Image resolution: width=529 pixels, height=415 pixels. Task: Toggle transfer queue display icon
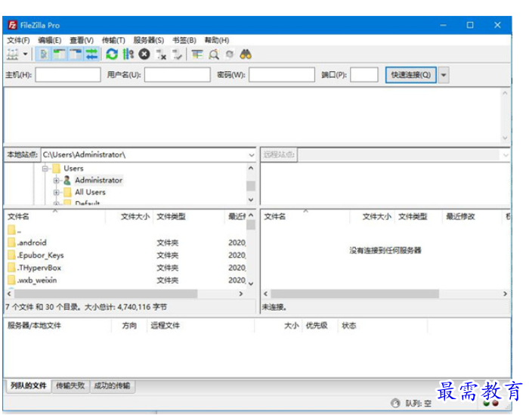click(91, 54)
